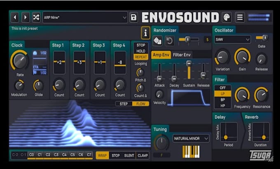Go to the previous preset with left arrow
The height and width of the screenshot is (169, 280).
coord(15,17)
